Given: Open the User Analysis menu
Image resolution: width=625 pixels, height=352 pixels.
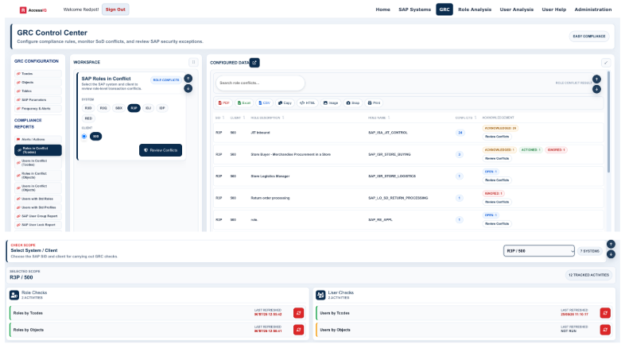Looking at the screenshot, I should (x=516, y=10).
